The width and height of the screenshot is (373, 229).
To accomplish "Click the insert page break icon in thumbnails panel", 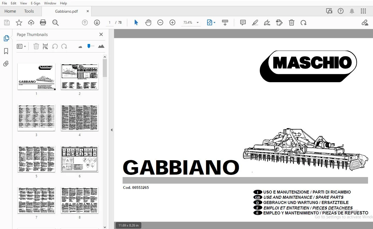I will pyautogui.click(x=45, y=46).
